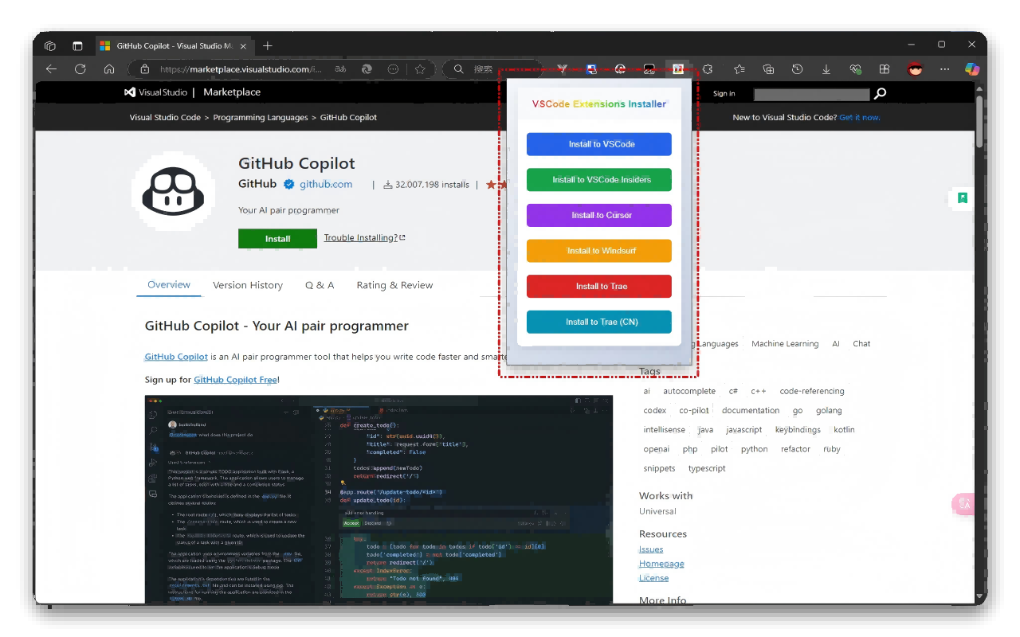Open the Extensions puzzle icon
This screenshot has width=1020, height=637.
708,69
